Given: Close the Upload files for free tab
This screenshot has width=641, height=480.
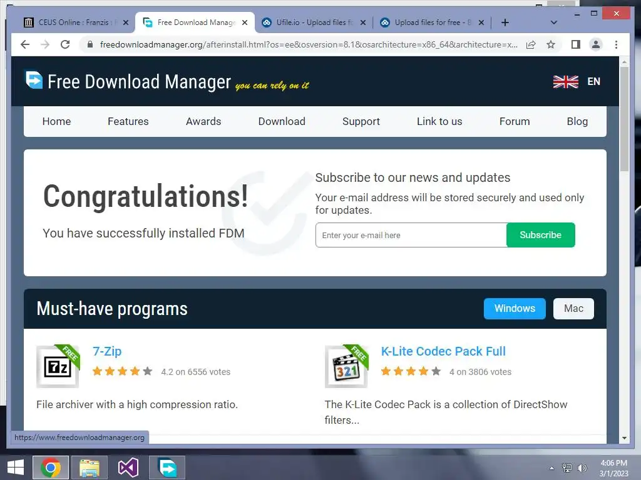Looking at the screenshot, I should pos(481,22).
